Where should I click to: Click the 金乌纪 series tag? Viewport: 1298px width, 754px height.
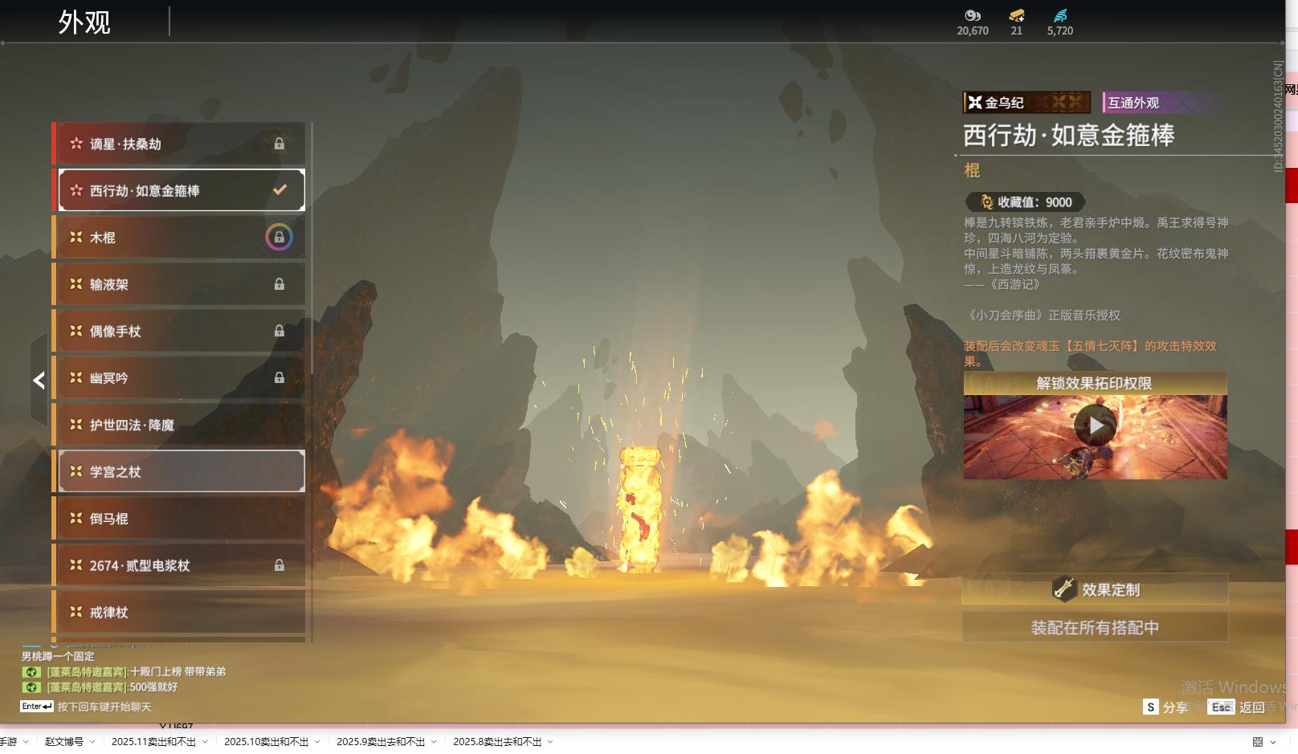pyautogui.click(x=1027, y=103)
